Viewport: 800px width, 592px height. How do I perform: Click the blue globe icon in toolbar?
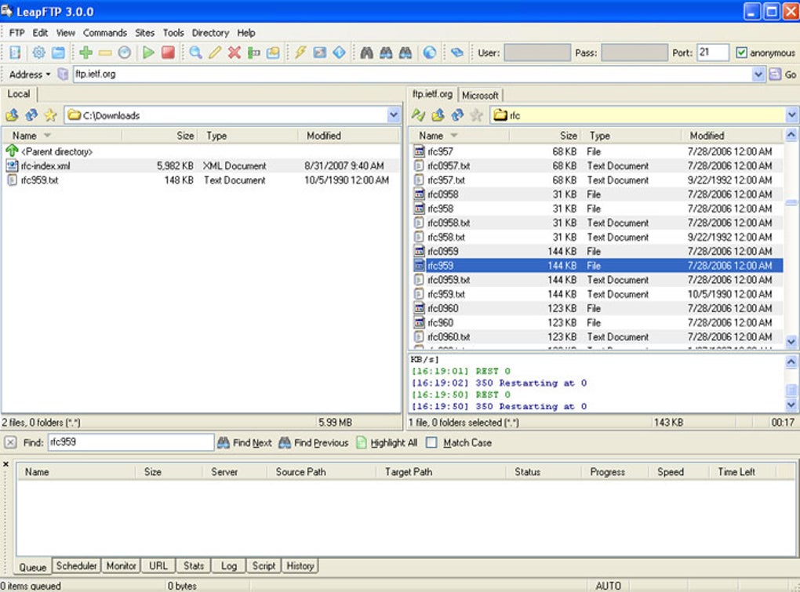tap(430, 53)
